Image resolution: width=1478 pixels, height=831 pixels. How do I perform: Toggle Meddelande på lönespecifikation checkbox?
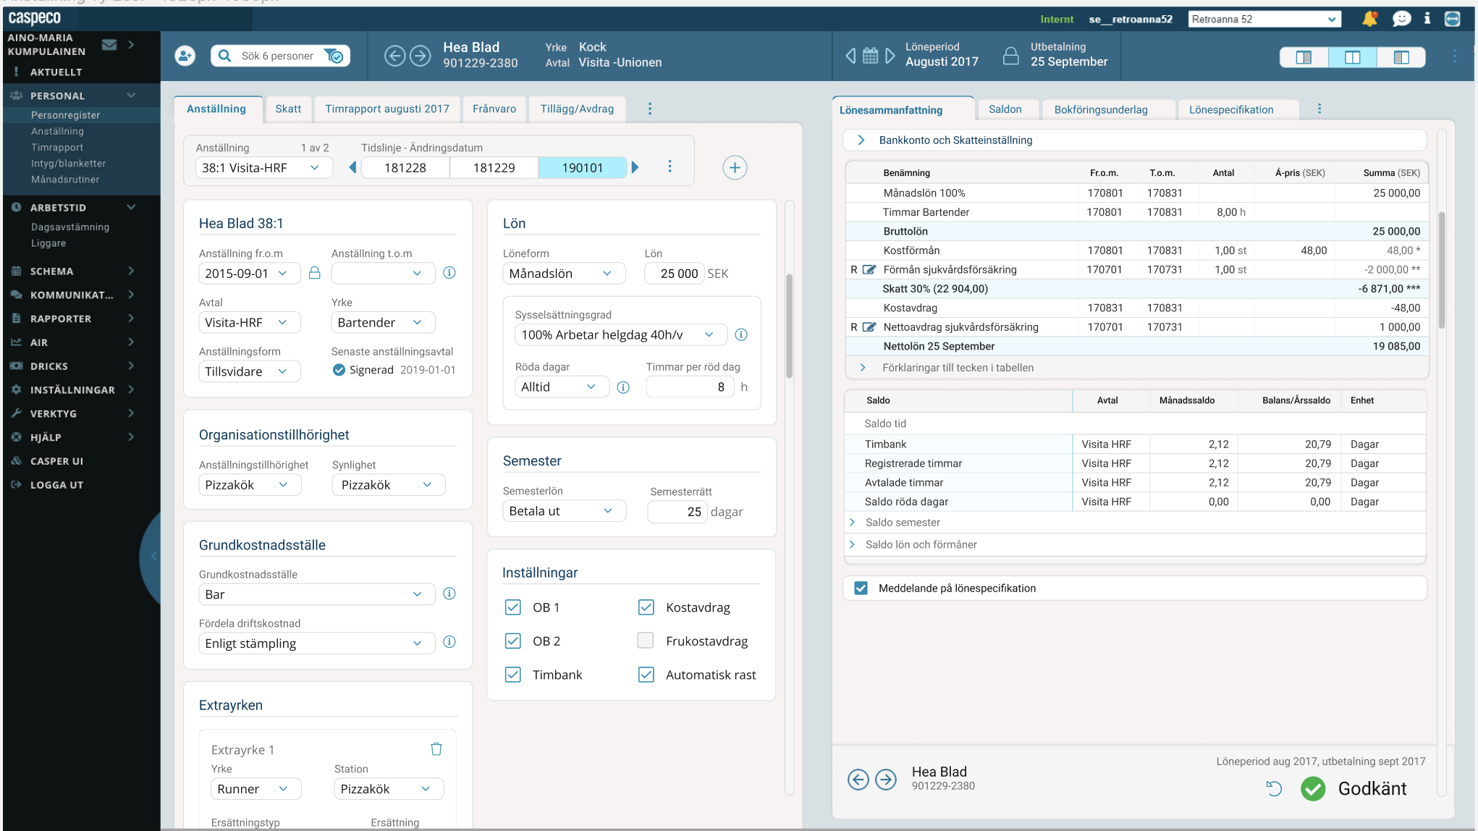point(861,588)
